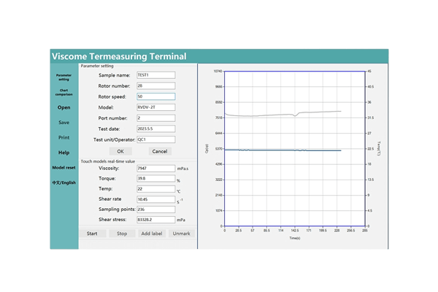Focus the Rotor speed field

155,96
